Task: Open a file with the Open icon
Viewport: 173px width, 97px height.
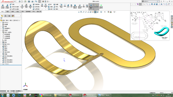Action: tap(25, 1)
